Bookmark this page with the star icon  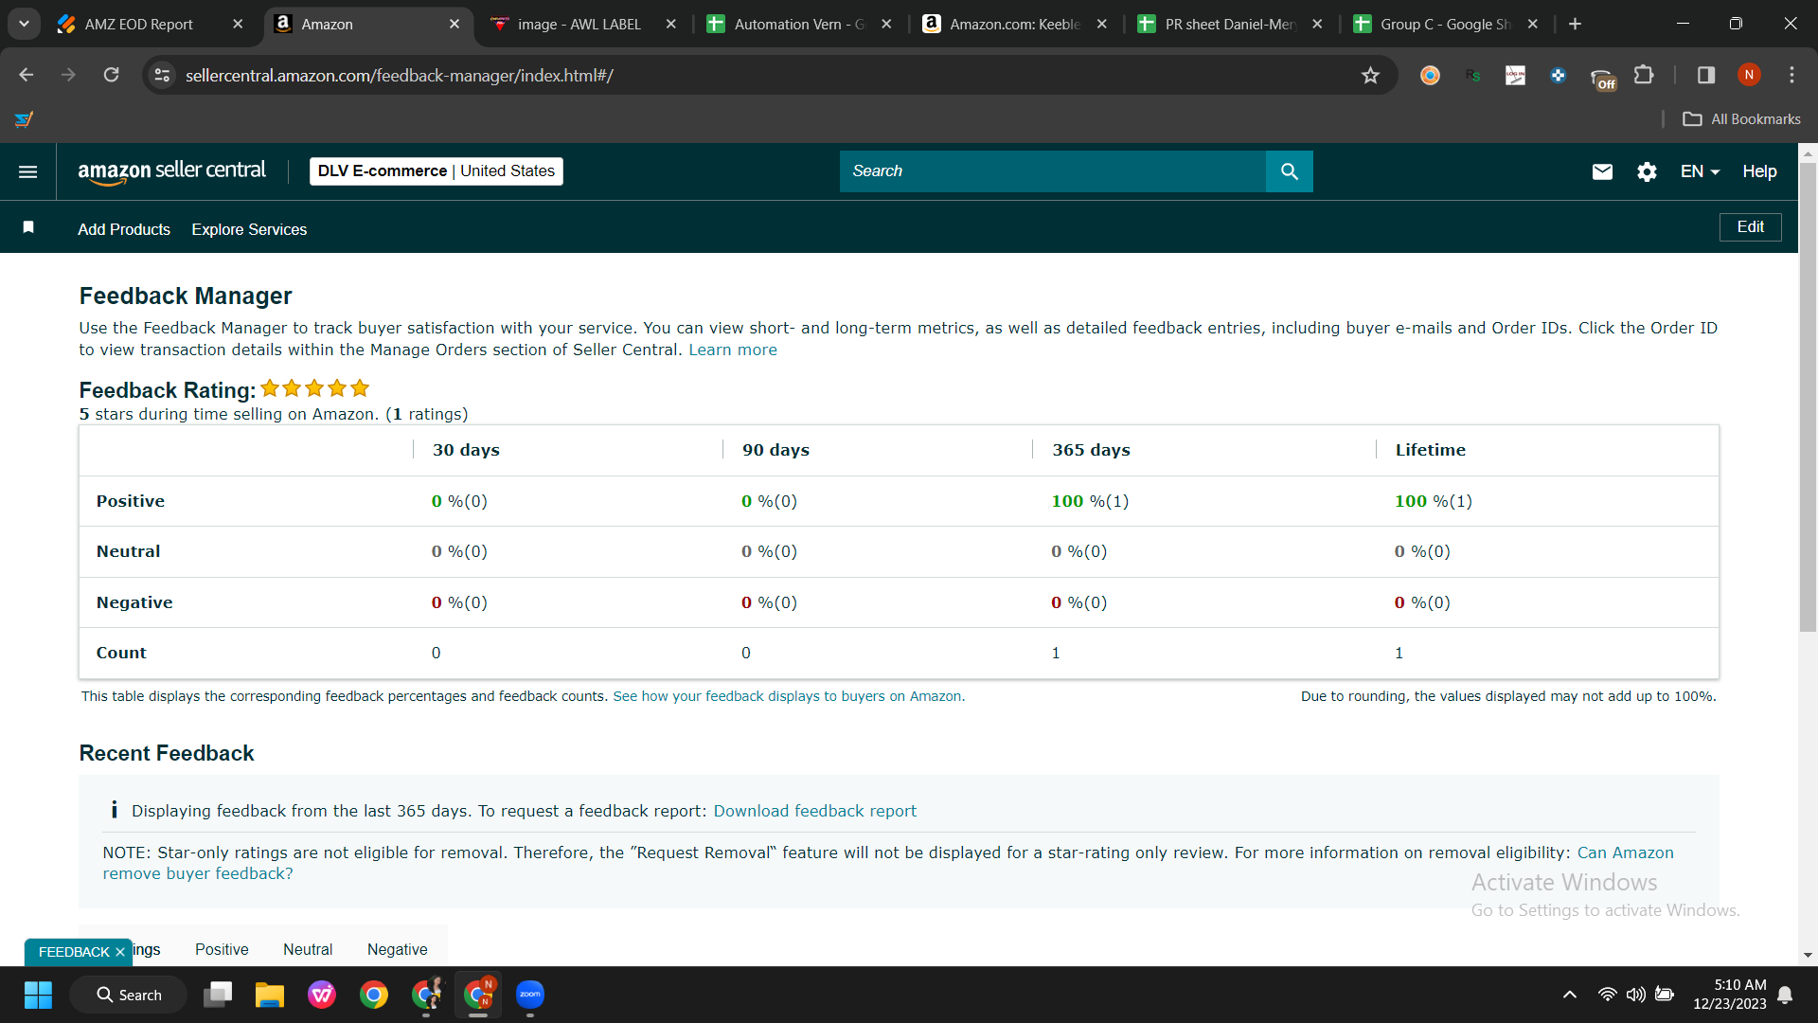(x=1370, y=75)
